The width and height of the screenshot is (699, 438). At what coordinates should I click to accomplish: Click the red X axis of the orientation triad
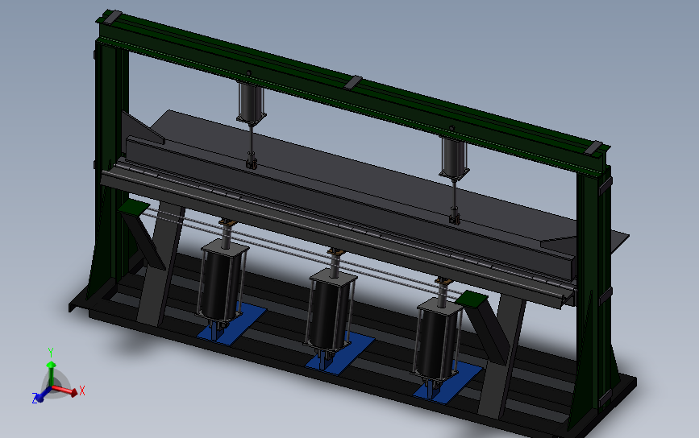(67, 390)
